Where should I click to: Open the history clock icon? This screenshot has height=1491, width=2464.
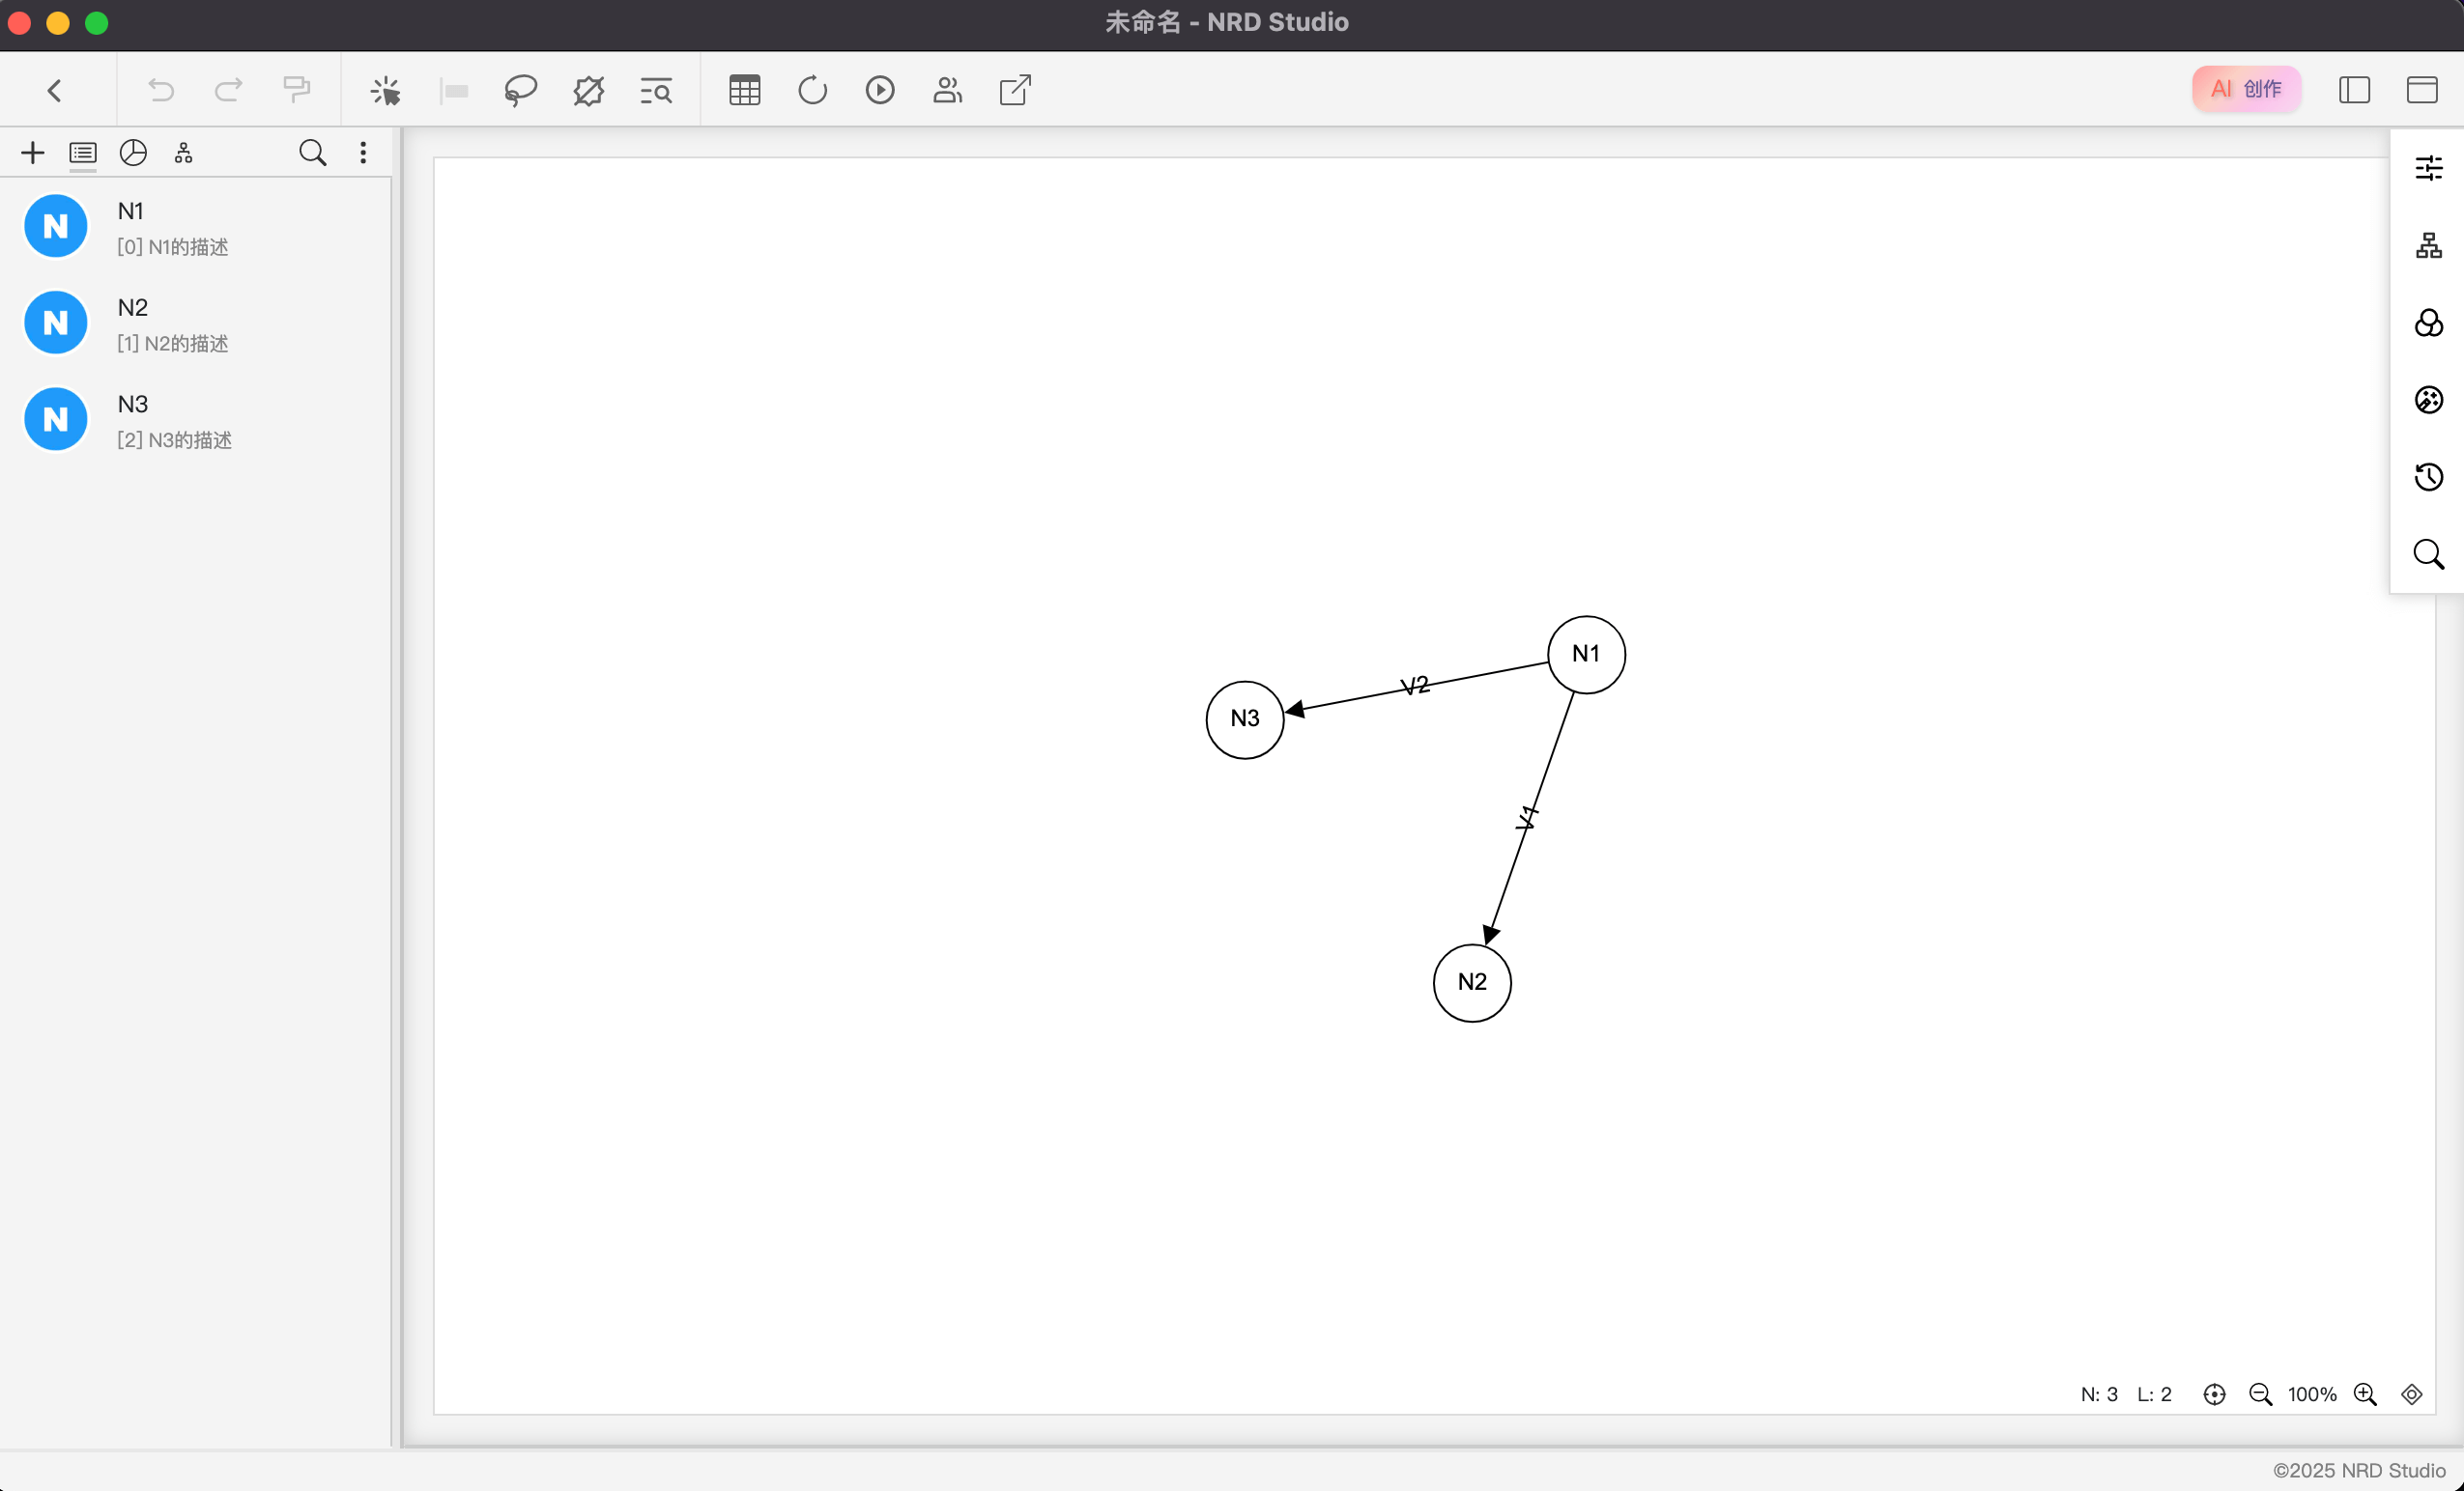pos(2428,477)
